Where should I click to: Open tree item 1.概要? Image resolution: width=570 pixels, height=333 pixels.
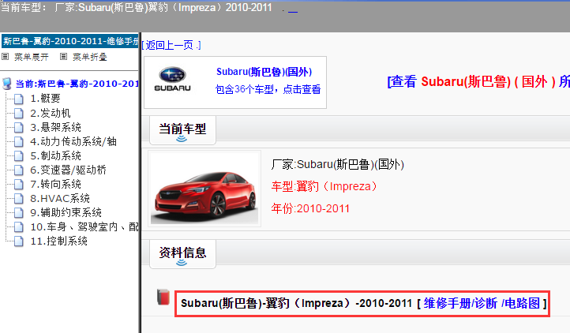46,99
